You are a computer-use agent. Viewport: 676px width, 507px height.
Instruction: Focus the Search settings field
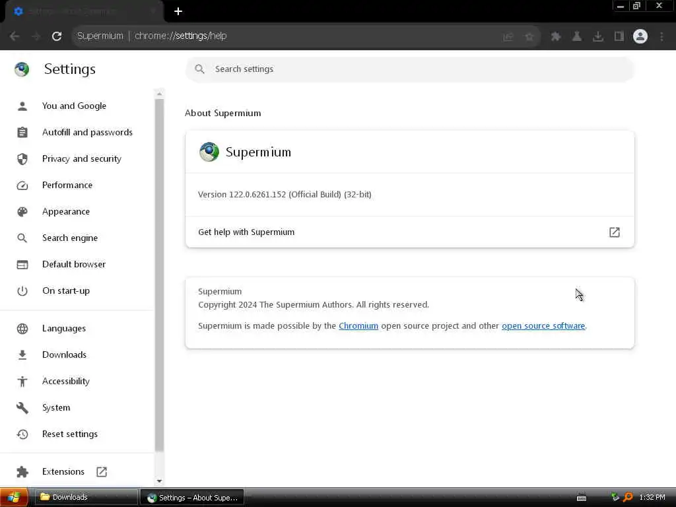coord(409,69)
